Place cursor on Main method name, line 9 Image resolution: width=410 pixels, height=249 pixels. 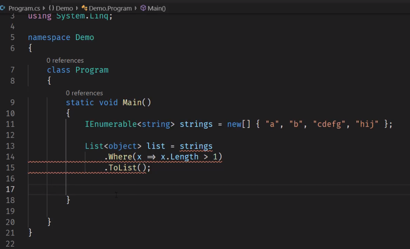(132, 102)
